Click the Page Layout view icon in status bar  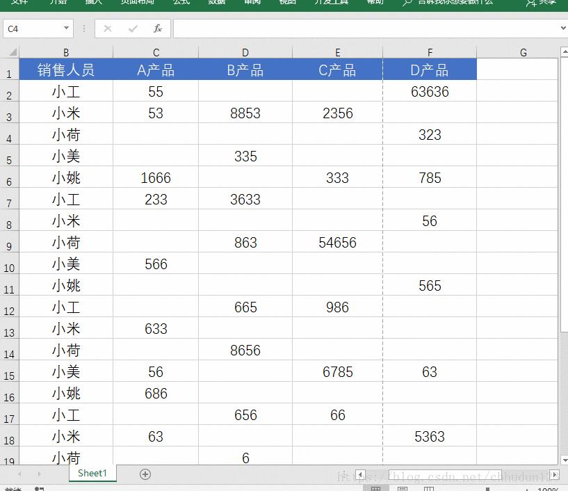[x=402, y=490]
